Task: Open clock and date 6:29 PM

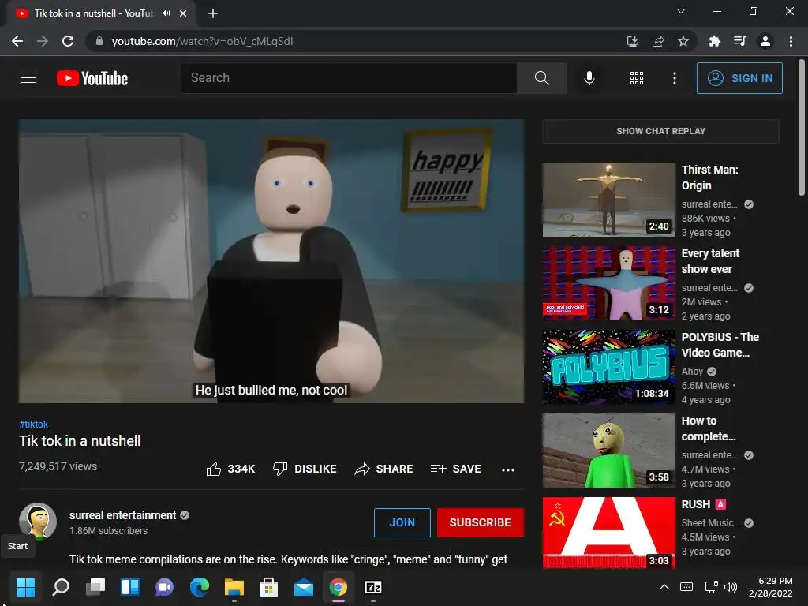Action: [770, 587]
